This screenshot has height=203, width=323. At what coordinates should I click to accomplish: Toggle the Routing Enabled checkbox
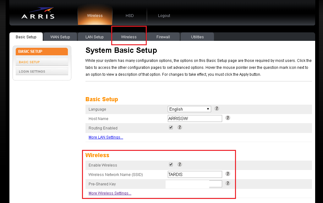coord(171,127)
